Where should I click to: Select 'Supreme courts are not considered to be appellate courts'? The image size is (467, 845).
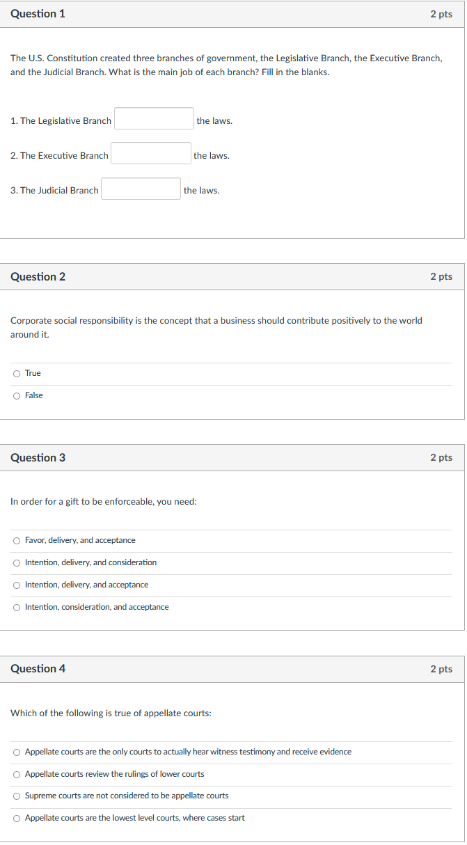(x=16, y=796)
